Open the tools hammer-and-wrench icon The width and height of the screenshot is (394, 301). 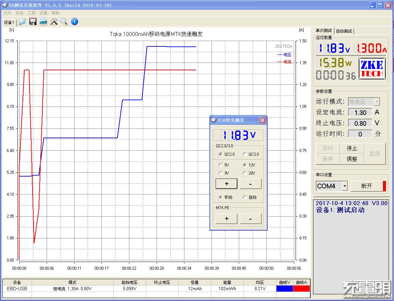click(x=54, y=22)
